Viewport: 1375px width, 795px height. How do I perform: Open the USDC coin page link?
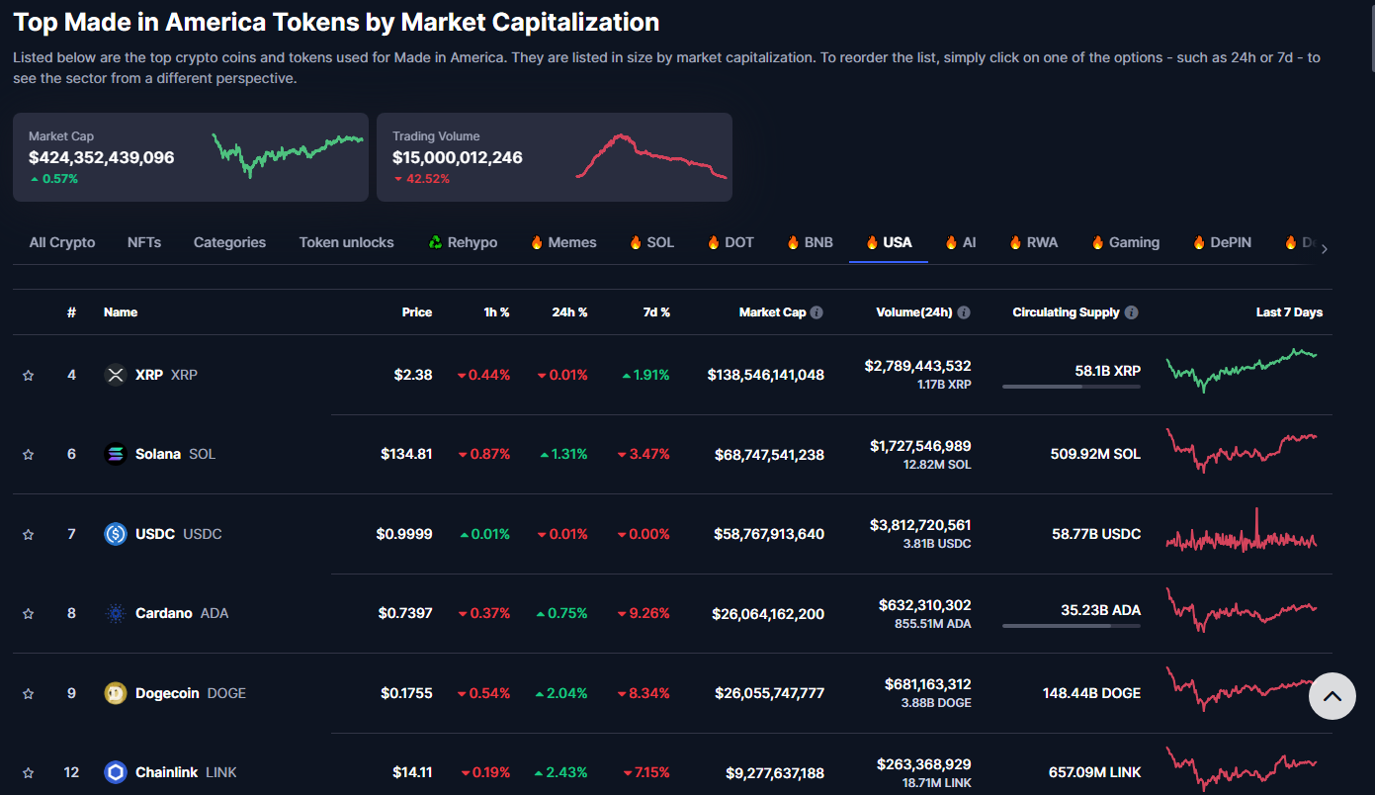click(x=179, y=534)
